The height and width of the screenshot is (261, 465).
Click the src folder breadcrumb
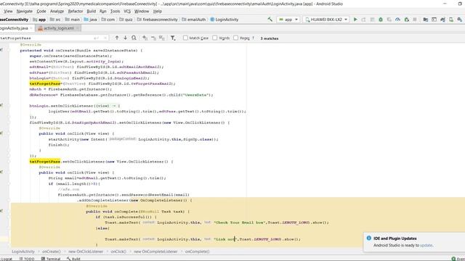[55, 20]
